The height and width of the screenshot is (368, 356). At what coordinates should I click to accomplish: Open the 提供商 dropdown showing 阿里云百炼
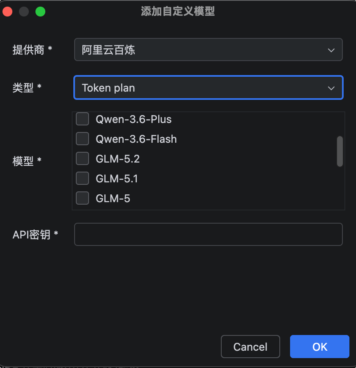click(x=208, y=50)
